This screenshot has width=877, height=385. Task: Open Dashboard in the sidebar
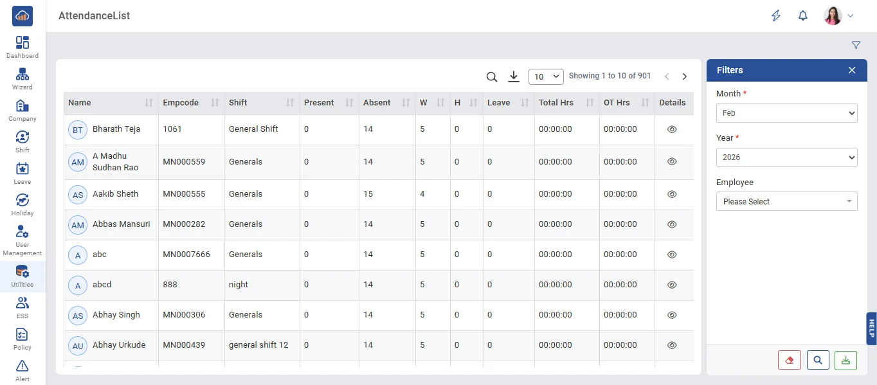(23, 47)
